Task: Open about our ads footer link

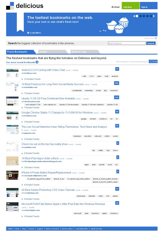Action: 96,229
